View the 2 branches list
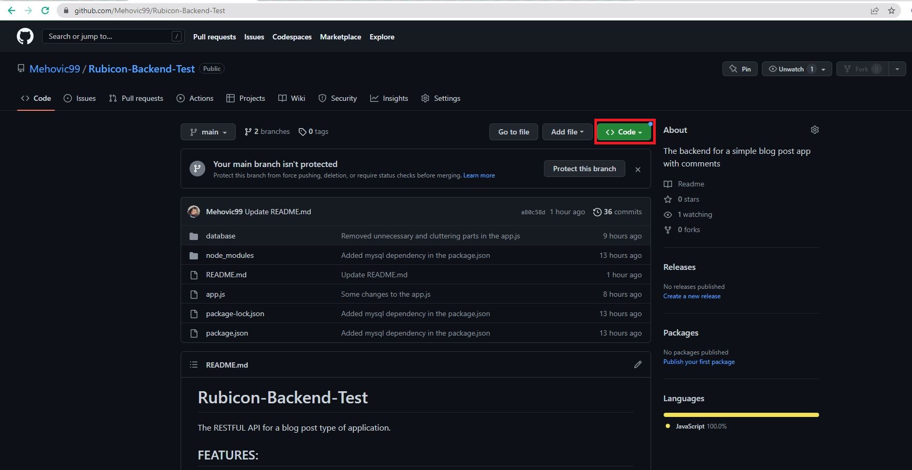This screenshot has height=470, width=912. (x=267, y=132)
